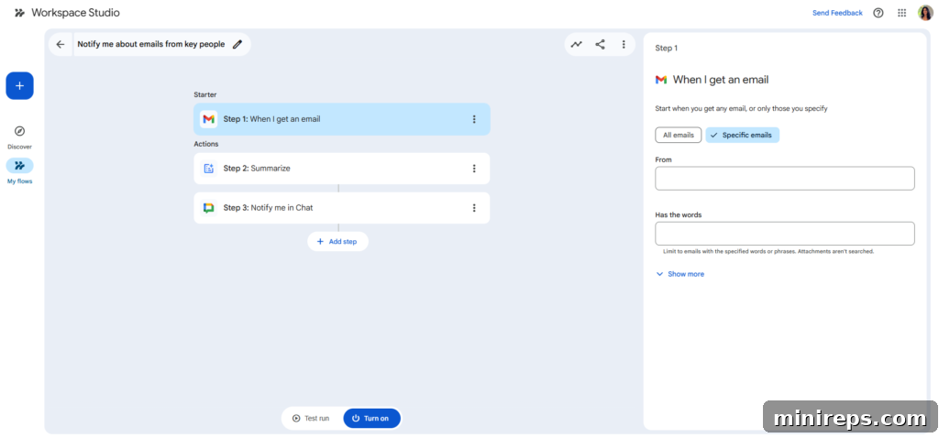Click the When I get an email heading
The height and width of the screenshot is (438, 939).
[721, 80]
